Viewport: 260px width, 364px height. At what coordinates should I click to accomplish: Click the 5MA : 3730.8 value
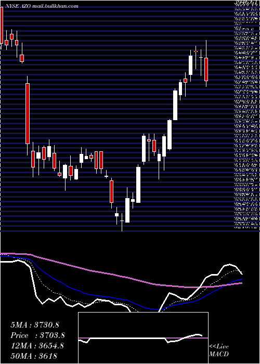tap(35, 325)
